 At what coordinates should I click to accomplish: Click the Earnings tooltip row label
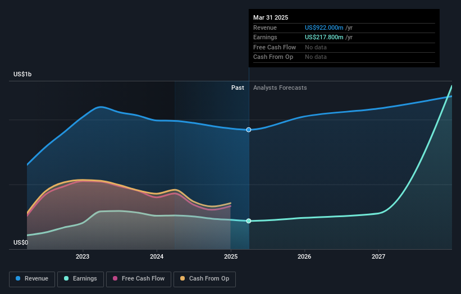click(x=265, y=37)
